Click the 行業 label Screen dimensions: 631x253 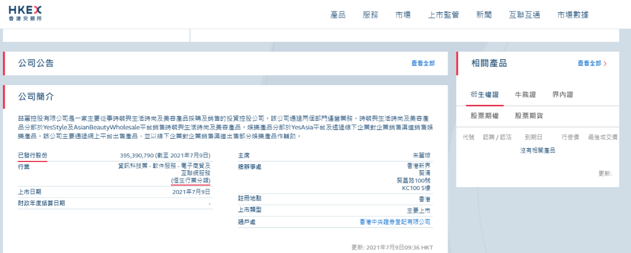[x=24, y=166]
